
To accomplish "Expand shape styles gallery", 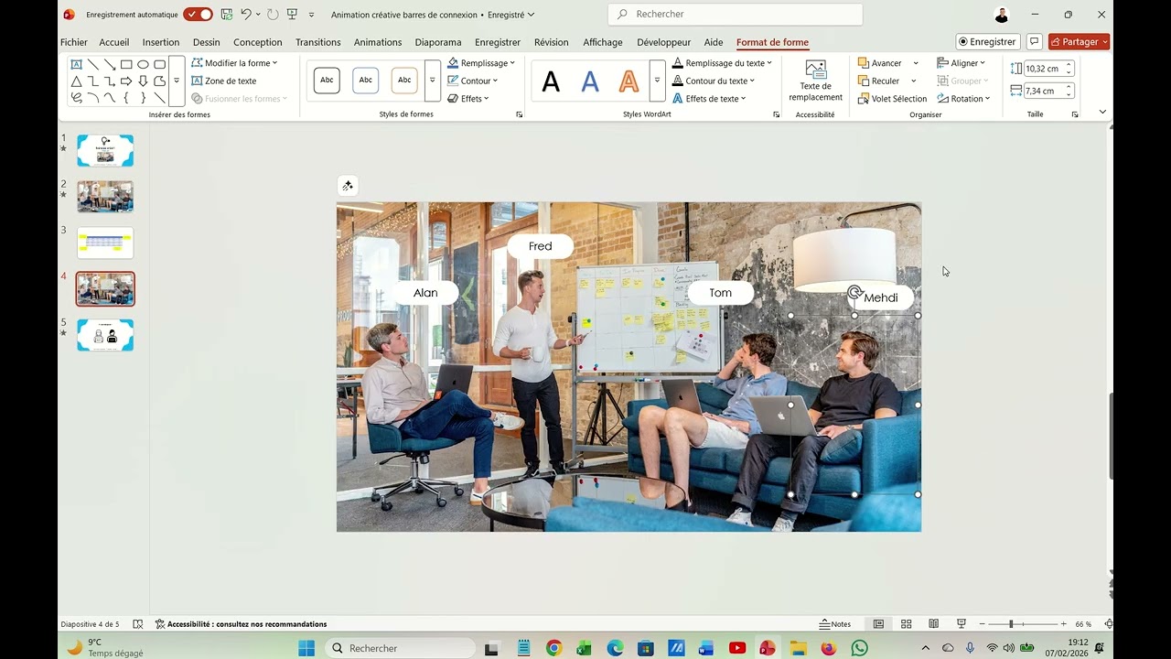I will coord(432,81).
